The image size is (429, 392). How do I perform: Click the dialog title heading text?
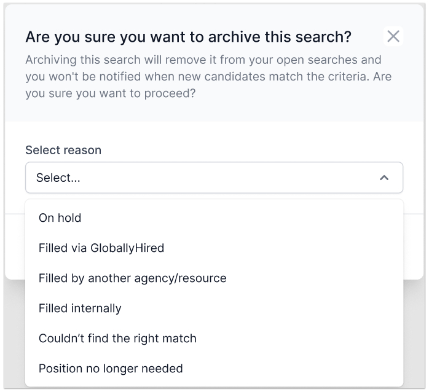point(188,37)
